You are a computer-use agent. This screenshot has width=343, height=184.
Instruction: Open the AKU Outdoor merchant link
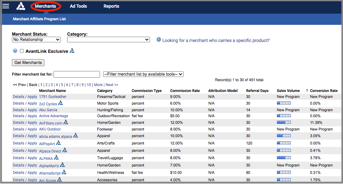50,129
